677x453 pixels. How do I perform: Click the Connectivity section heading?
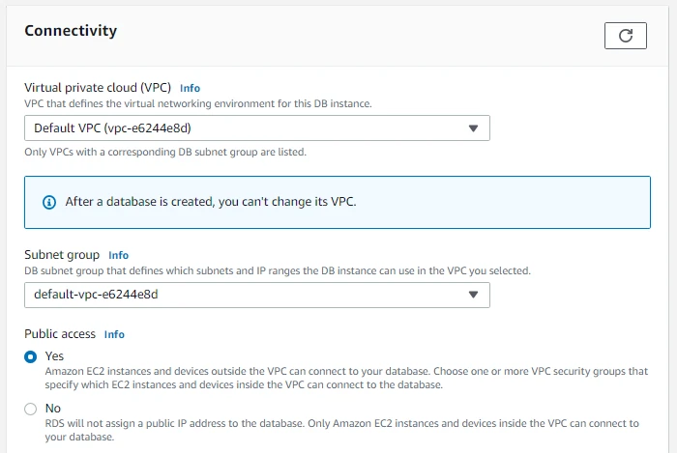click(x=71, y=31)
